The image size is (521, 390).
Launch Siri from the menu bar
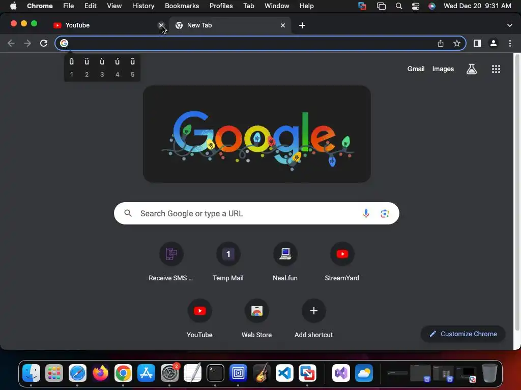pyautogui.click(x=431, y=6)
